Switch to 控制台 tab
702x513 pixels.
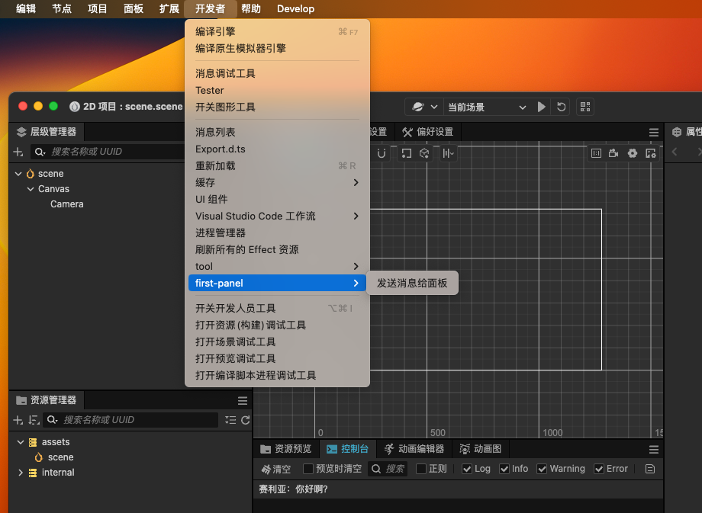(347, 449)
